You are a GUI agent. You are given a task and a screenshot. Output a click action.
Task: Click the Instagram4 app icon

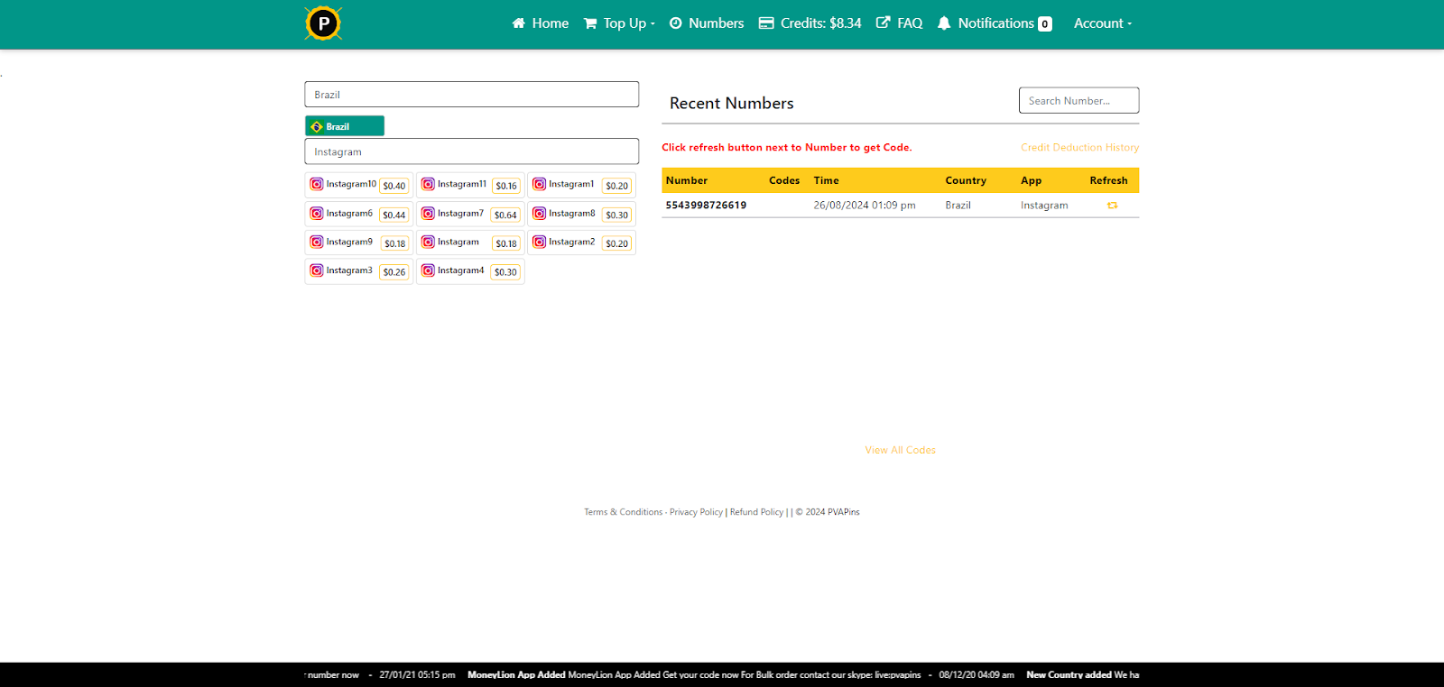tap(428, 270)
